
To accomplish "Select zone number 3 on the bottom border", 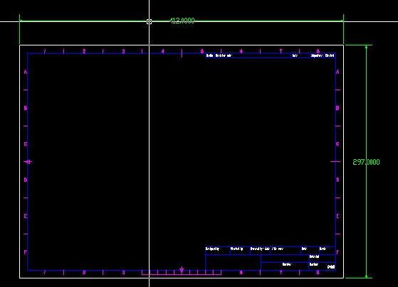I will pyautogui.click(x=123, y=273).
